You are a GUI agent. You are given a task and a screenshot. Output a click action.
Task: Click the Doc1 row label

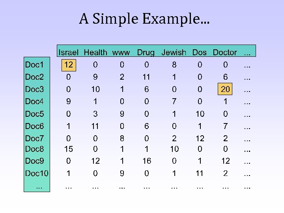click(x=34, y=64)
